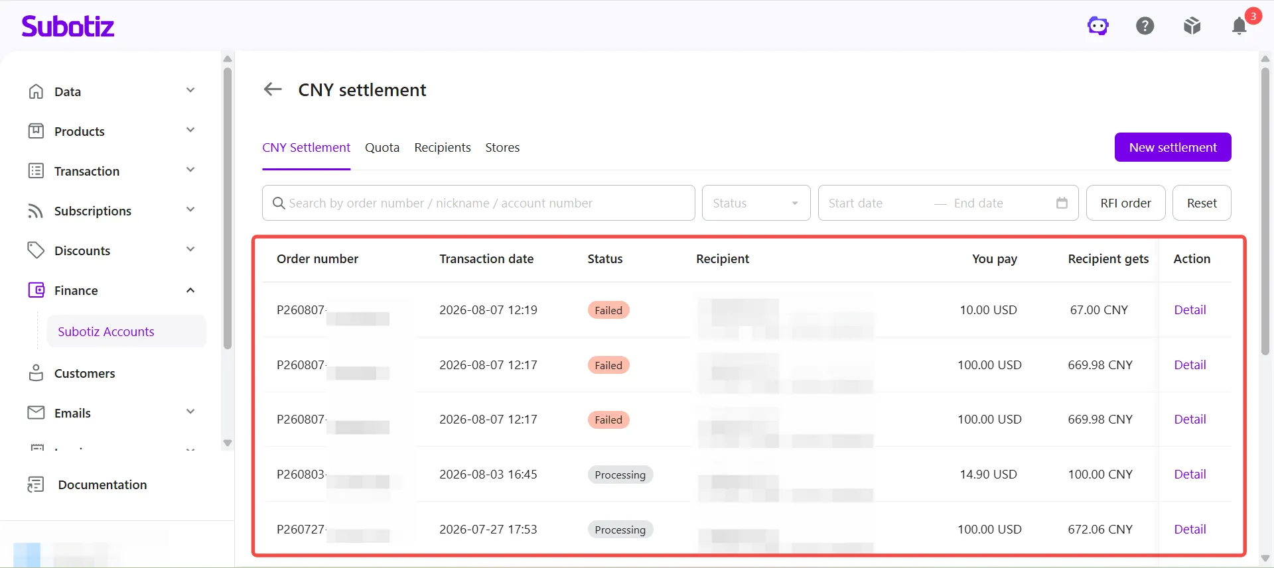Image resolution: width=1274 pixels, height=568 pixels.
Task: Open Detail for 672.06 CNY order
Action: 1190,529
